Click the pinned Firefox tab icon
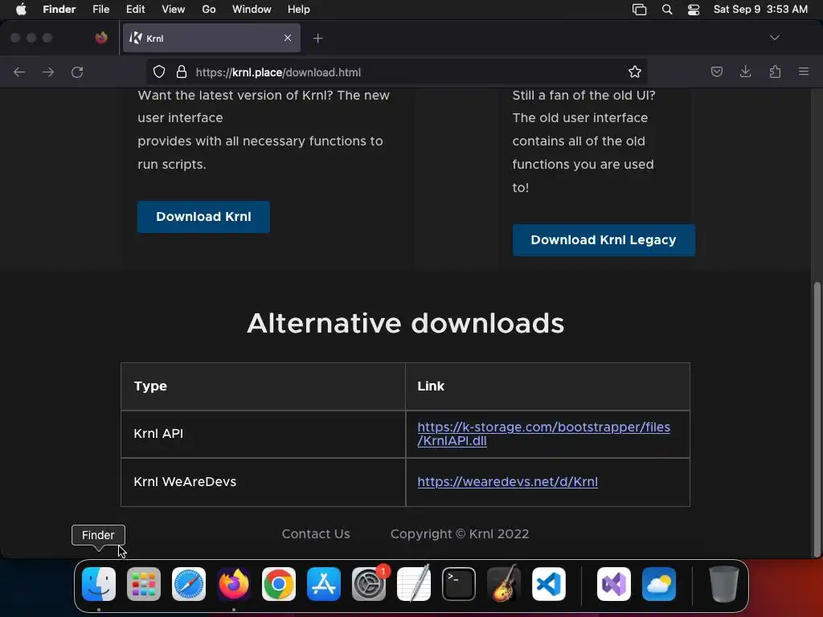This screenshot has height=617, width=823. (x=101, y=38)
